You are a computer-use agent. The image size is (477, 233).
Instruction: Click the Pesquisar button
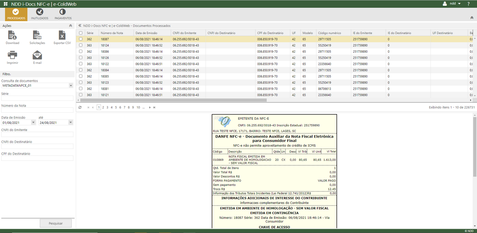coord(55,223)
